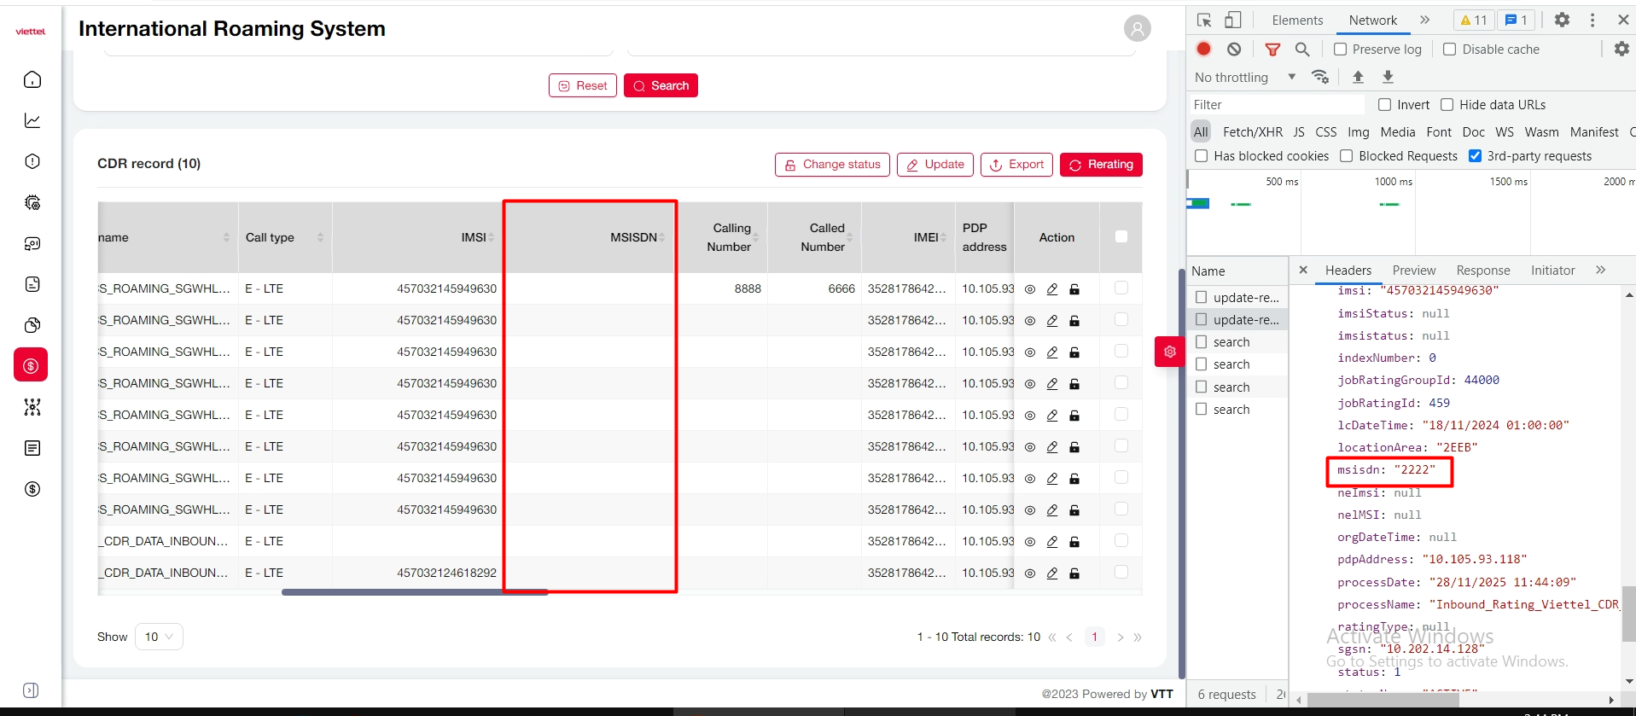
Task: Check the select-all checkbox in table header
Action: click(1121, 236)
